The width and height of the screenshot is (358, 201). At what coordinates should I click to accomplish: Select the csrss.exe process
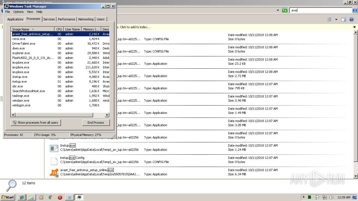(x=60, y=39)
